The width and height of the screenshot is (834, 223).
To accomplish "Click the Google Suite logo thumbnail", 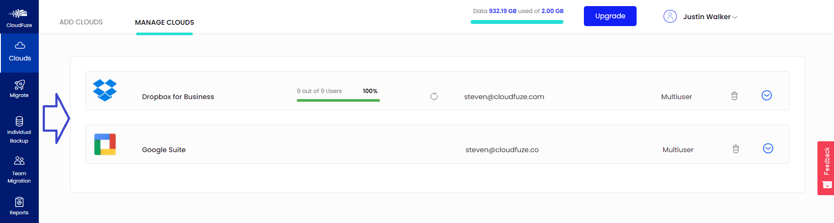I will pos(105,144).
